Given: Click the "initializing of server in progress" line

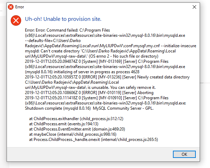Looking at the screenshot, I should point(82,72).
